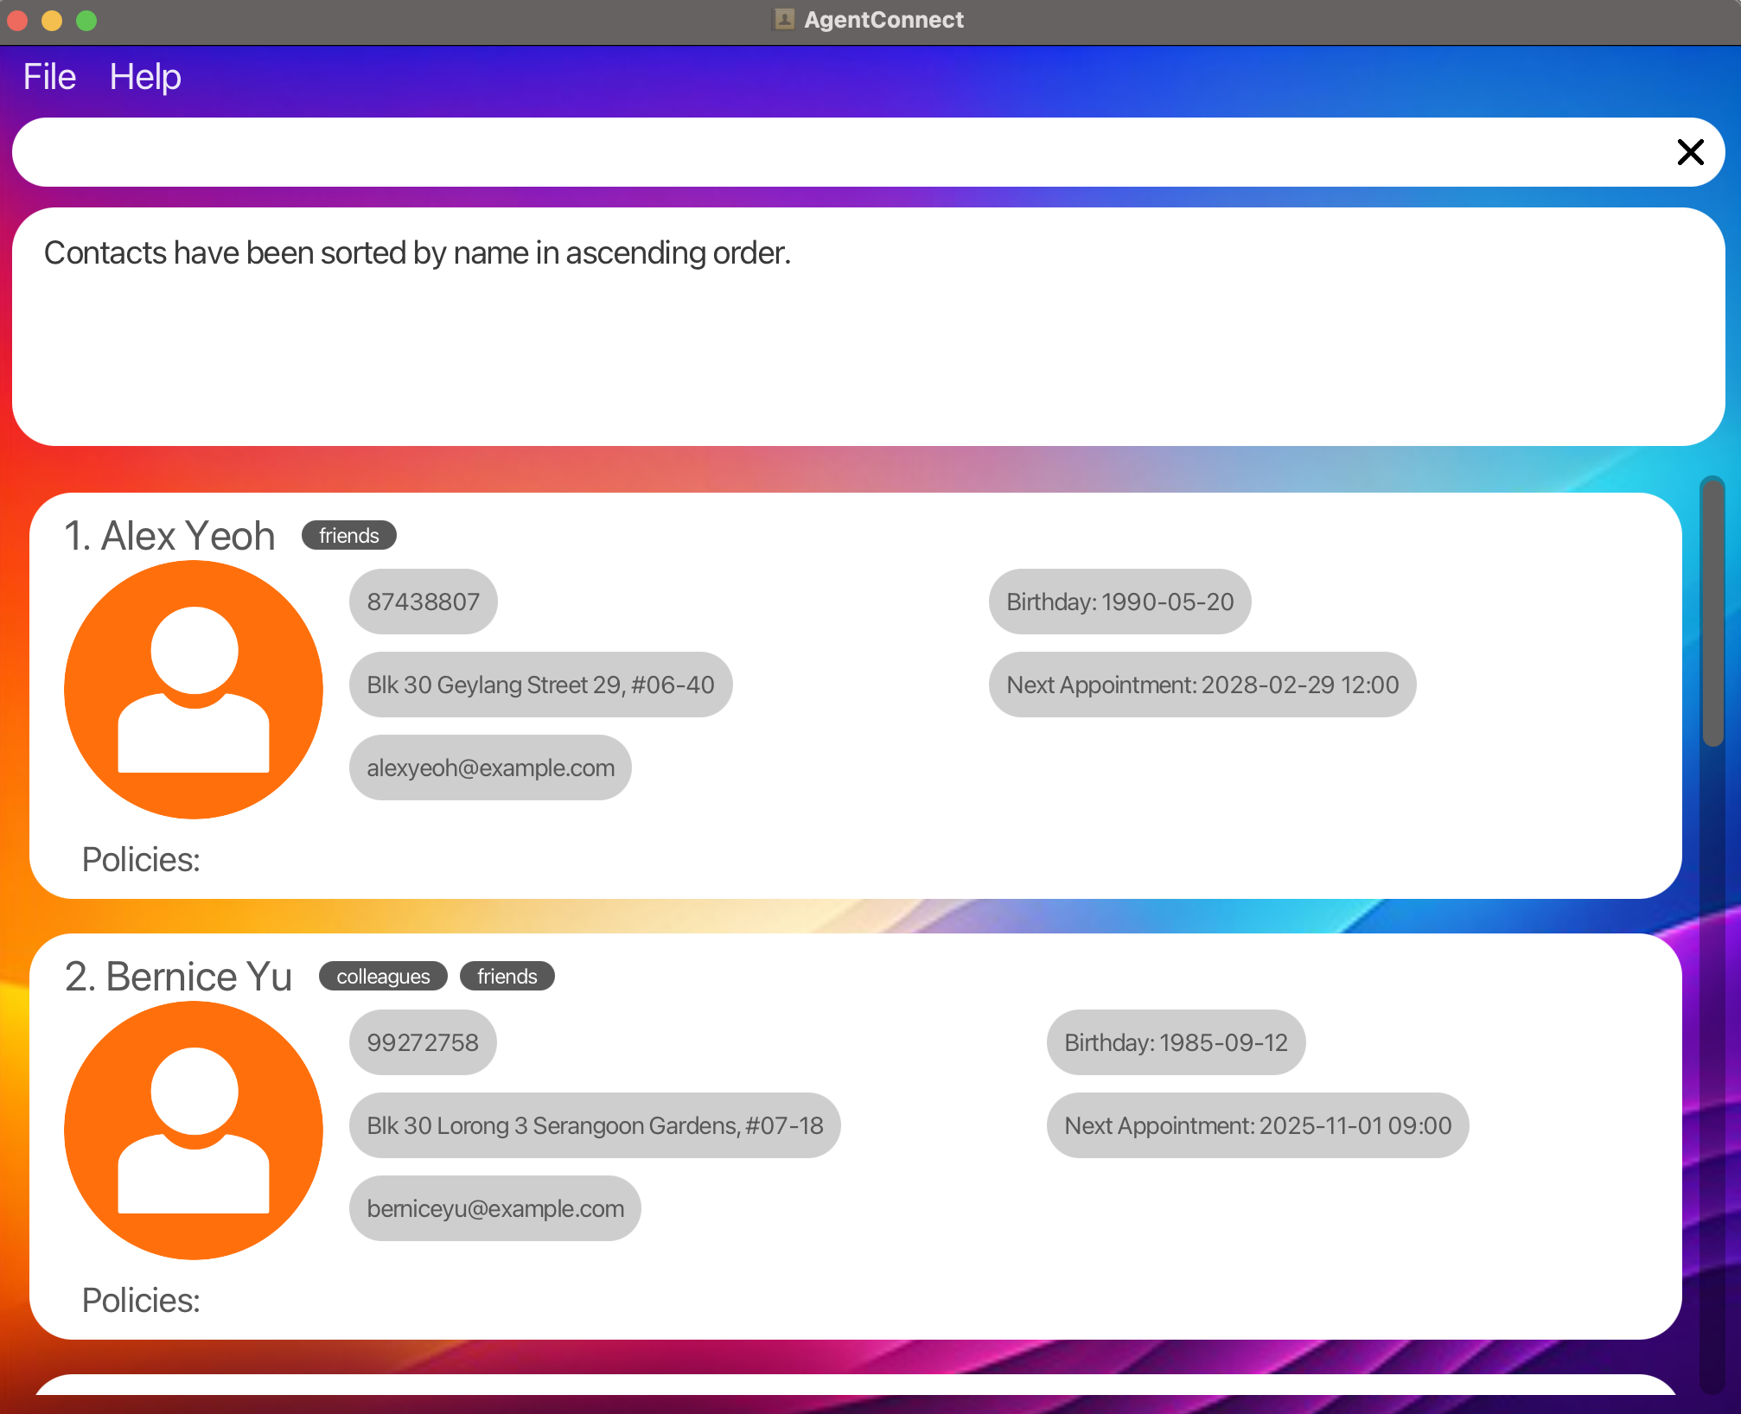1741x1414 pixels.
Task: Click the sorted-by-name result message
Action: [418, 253]
